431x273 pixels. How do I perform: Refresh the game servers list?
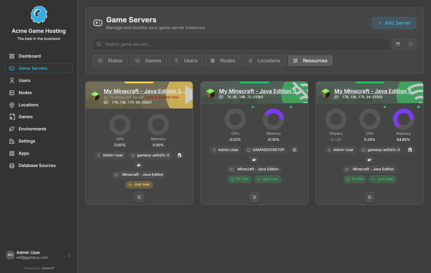[411, 44]
